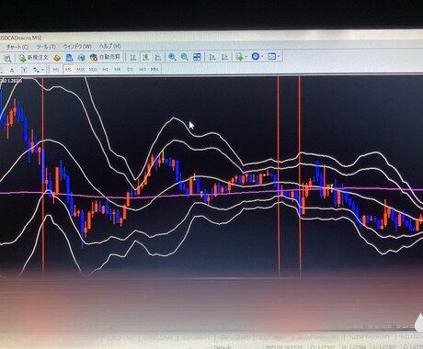This screenshot has height=349, width=423.
Task: Click the blue clock periods icon
Action: pyautogui.click(x=256, y=56)
